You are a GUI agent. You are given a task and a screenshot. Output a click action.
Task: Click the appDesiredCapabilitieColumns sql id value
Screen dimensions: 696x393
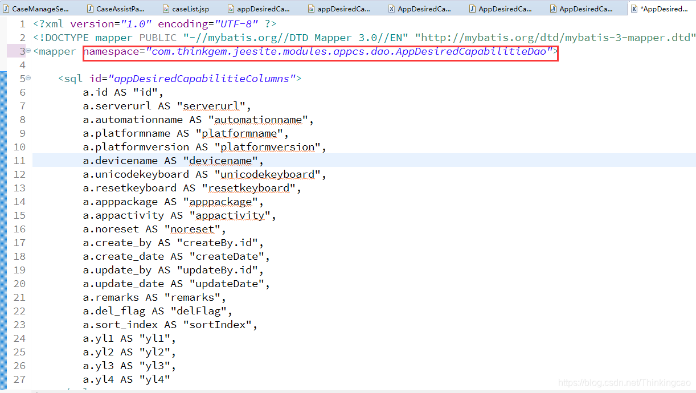point(202,79)
